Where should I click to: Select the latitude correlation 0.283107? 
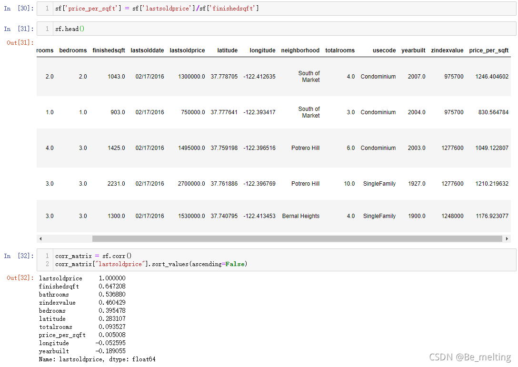tap(112, 318)
